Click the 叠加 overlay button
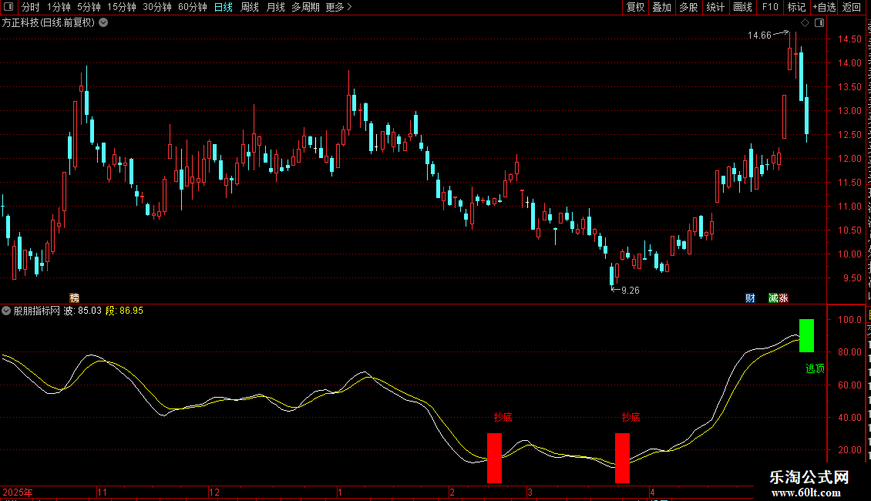The image size is (871, 501). [662, 7]
